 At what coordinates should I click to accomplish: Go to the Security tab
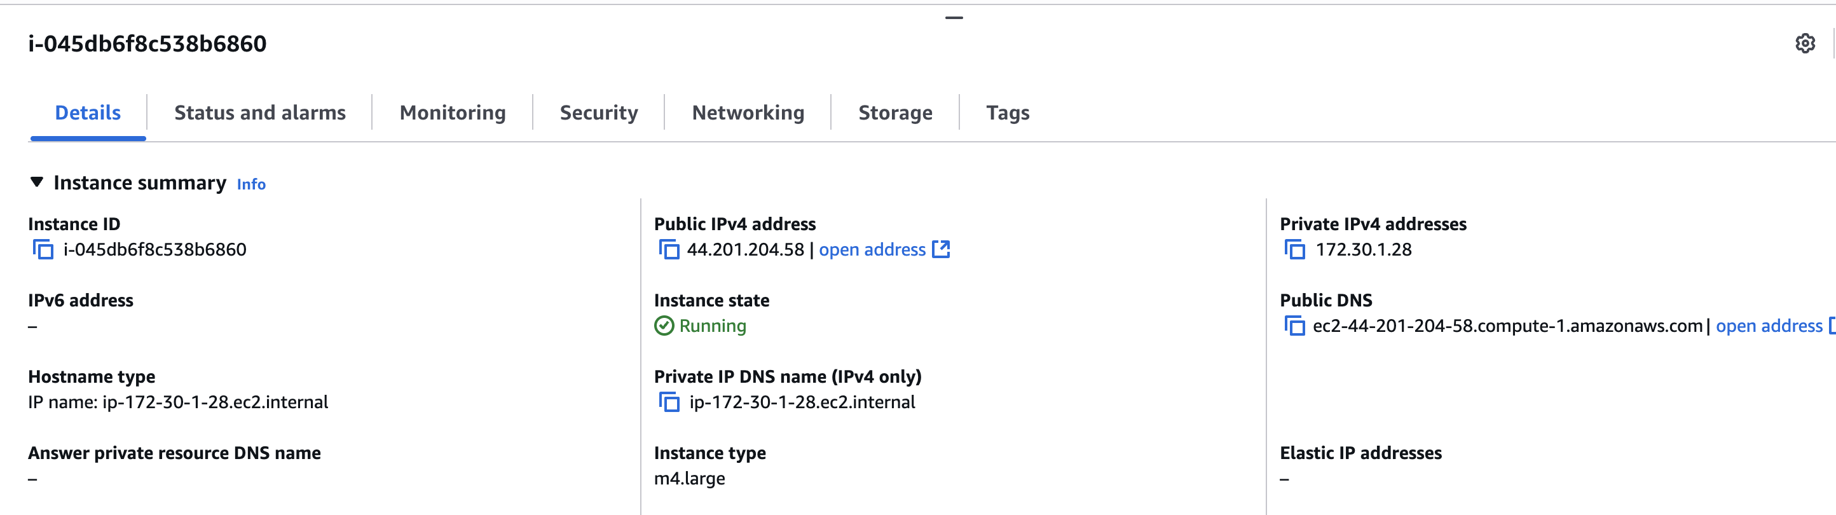click(599, 113)
